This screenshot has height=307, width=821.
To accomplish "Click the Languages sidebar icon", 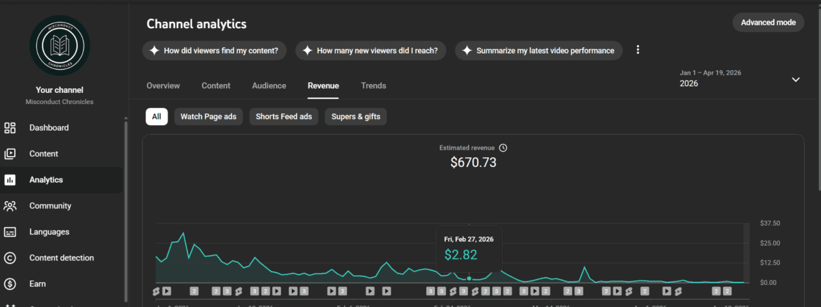I will [x=10, y=232].
